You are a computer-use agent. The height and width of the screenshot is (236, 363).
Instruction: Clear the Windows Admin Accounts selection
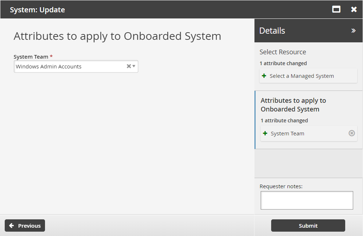pyautogui.click(x=129, y=66)
